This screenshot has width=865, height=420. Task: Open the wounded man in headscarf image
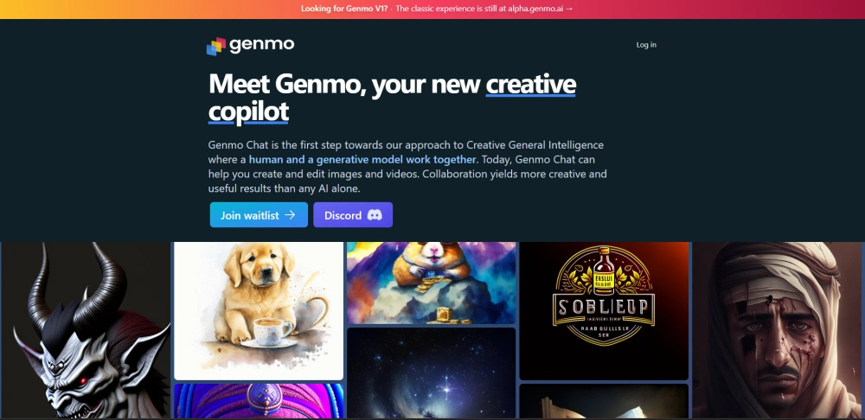coord(777,329)
